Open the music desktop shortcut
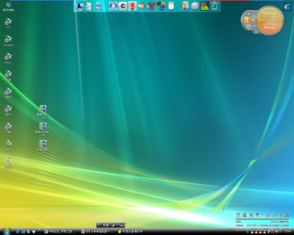 coord(8,58)
